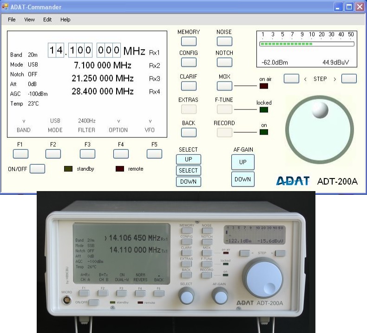Click the F1 BAND softkey button
The image size is (367, 333).
click(20, 154)
